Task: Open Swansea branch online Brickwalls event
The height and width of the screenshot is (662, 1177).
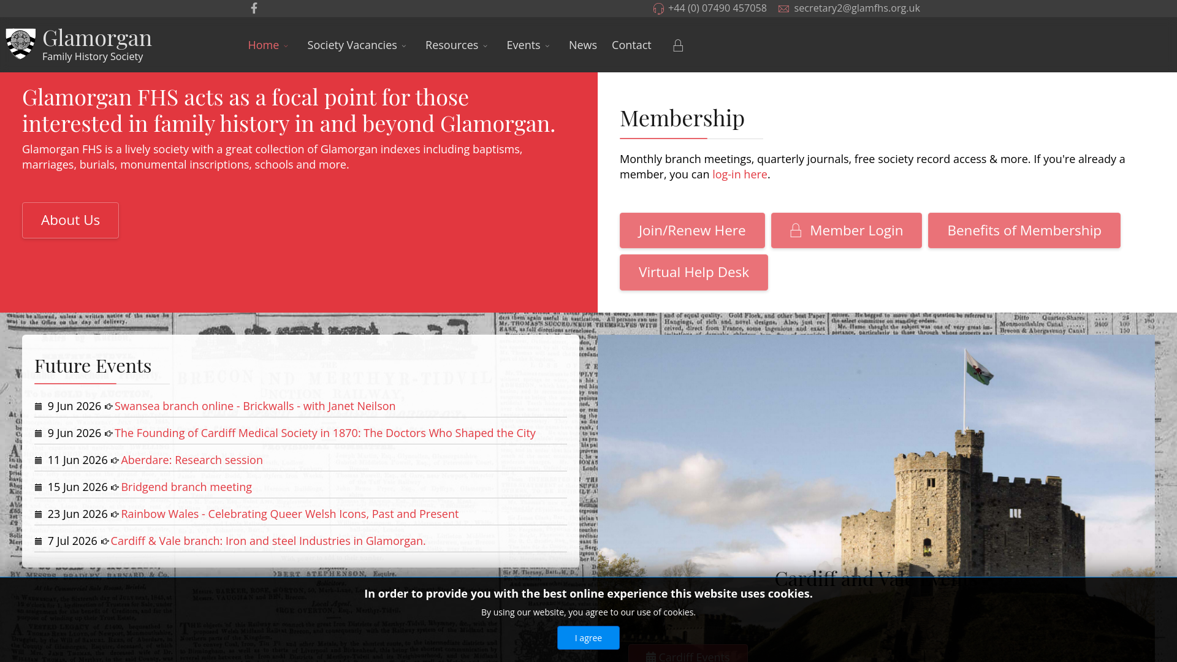Action: 255,406
